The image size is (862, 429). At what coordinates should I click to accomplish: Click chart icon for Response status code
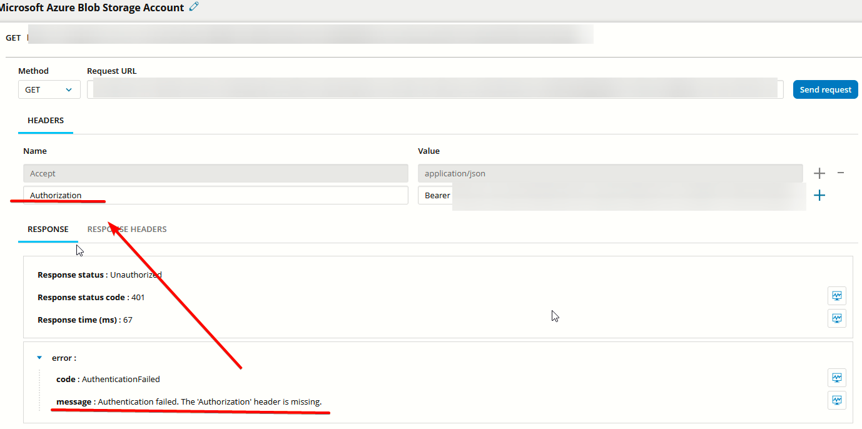click(836, 296)
